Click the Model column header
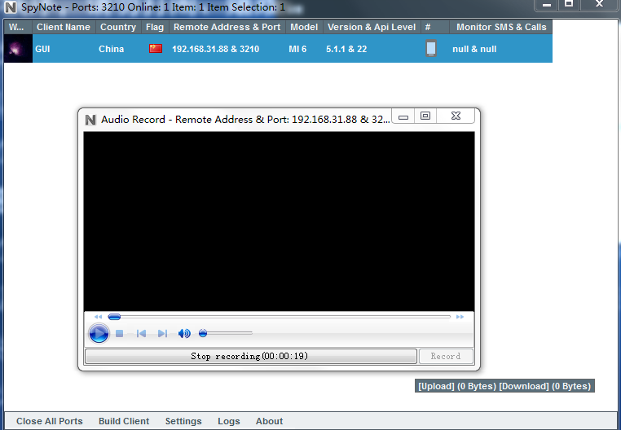 tap(304, 27)
